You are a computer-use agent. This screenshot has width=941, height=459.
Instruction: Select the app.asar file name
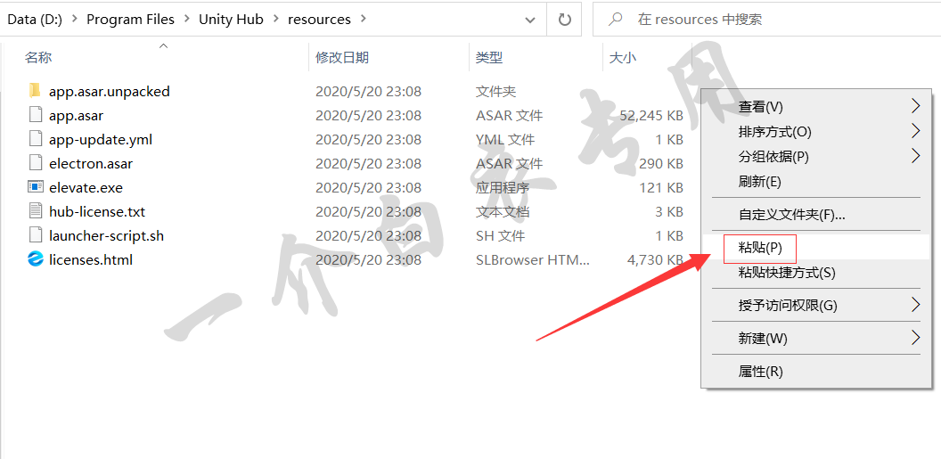tap(77, 115)
